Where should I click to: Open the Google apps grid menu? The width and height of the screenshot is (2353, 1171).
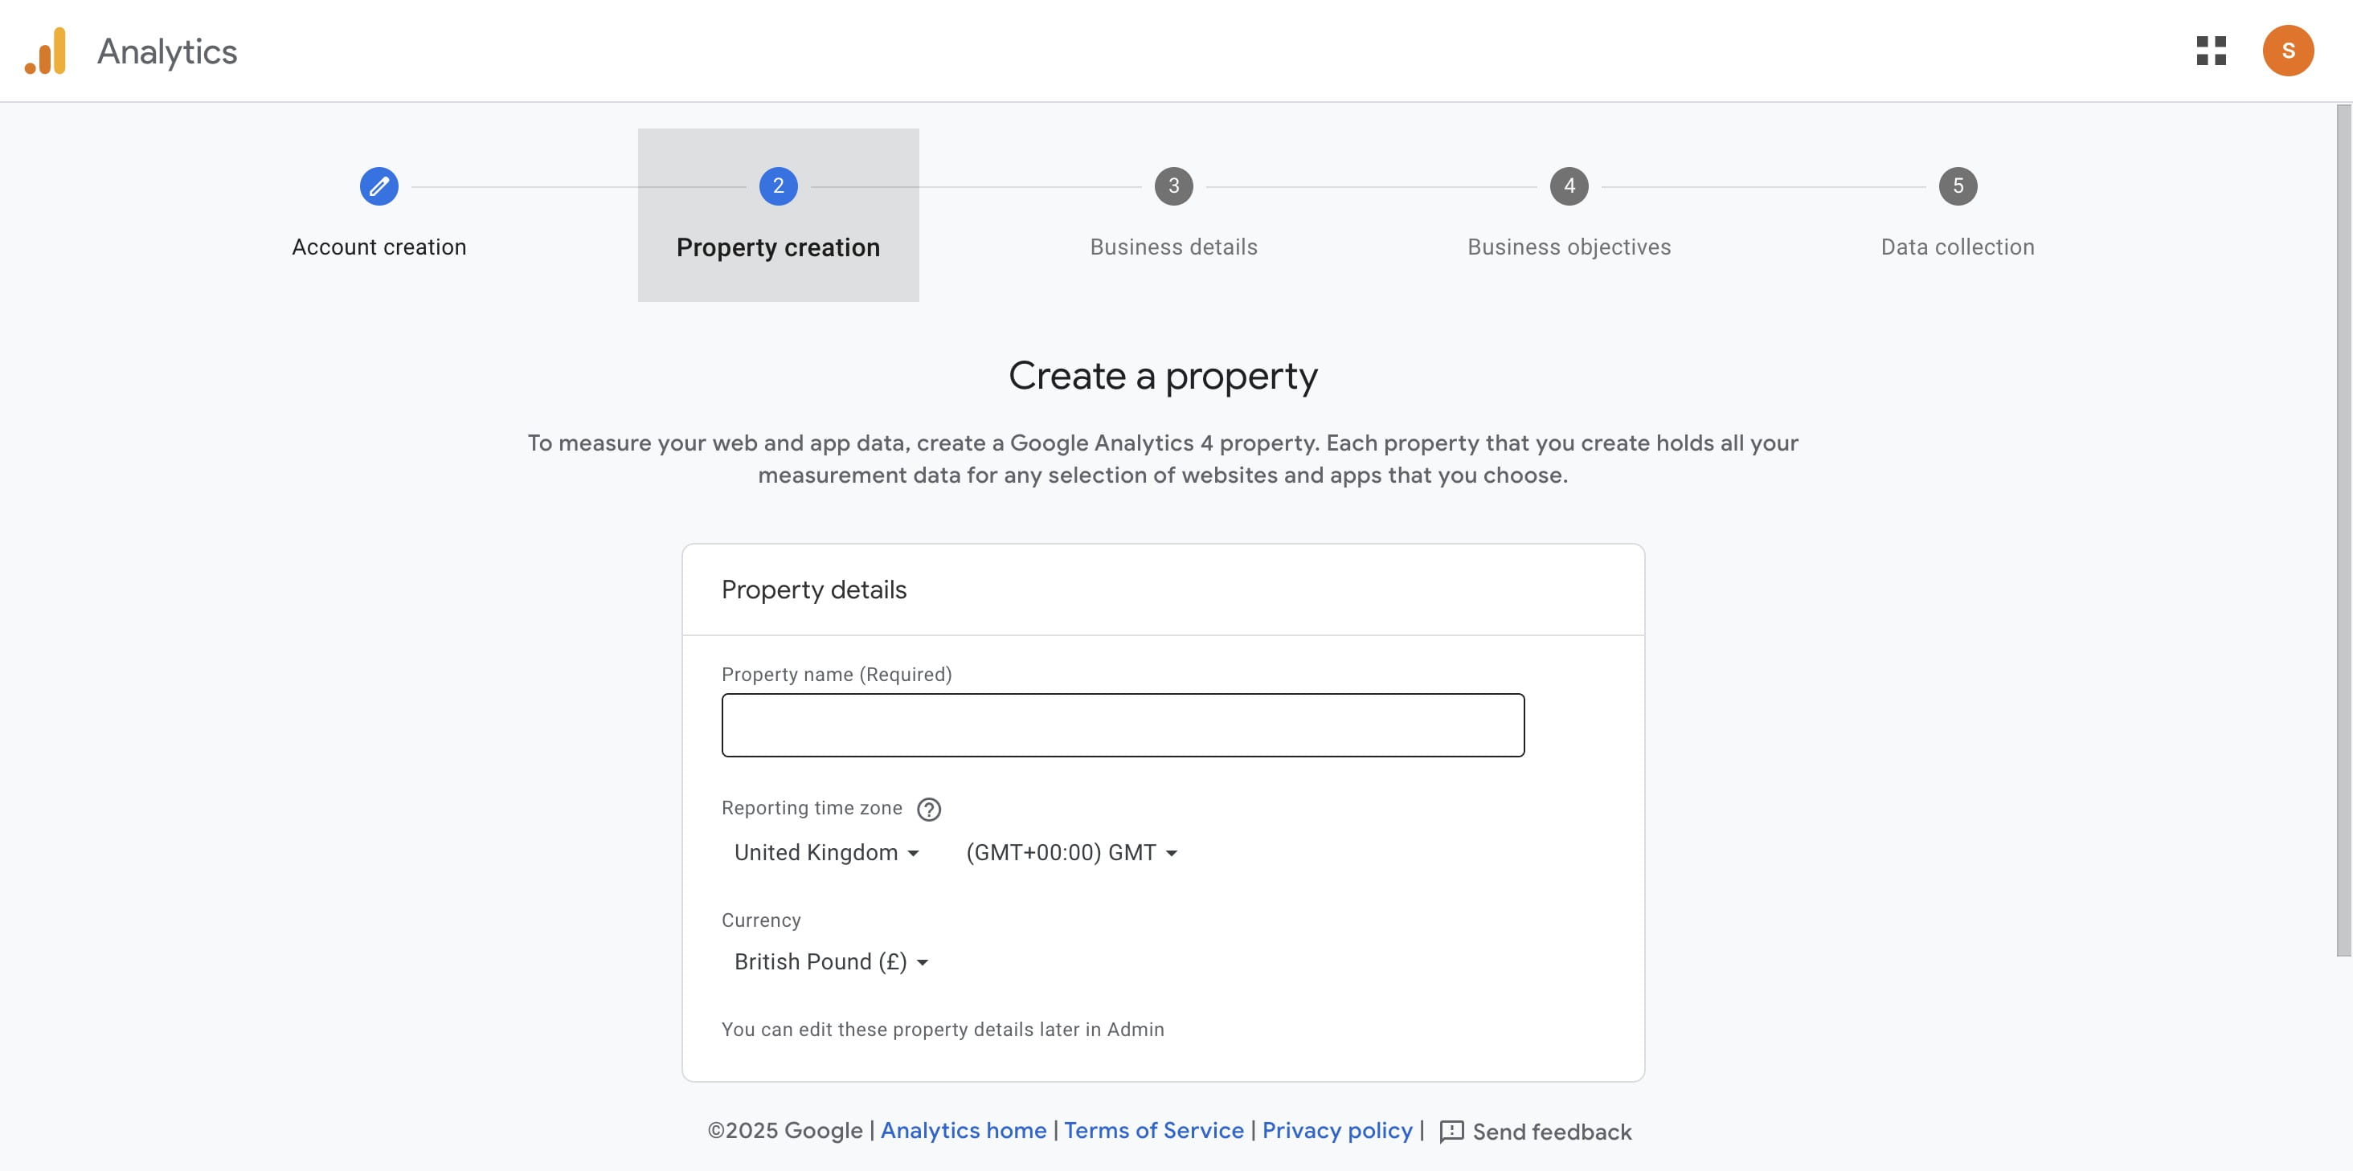pos(2213,51)
